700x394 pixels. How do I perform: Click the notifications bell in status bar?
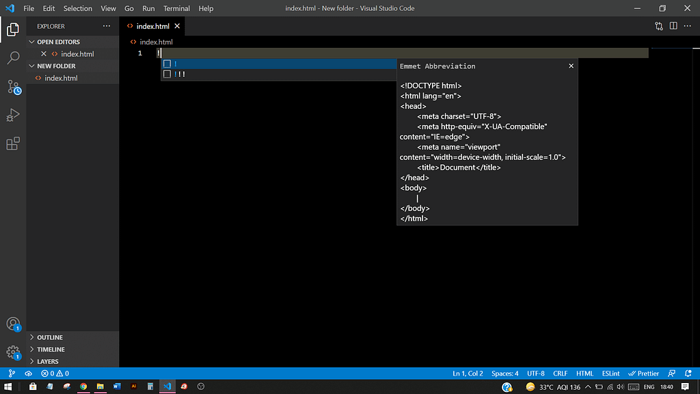(x=688, y=373)
